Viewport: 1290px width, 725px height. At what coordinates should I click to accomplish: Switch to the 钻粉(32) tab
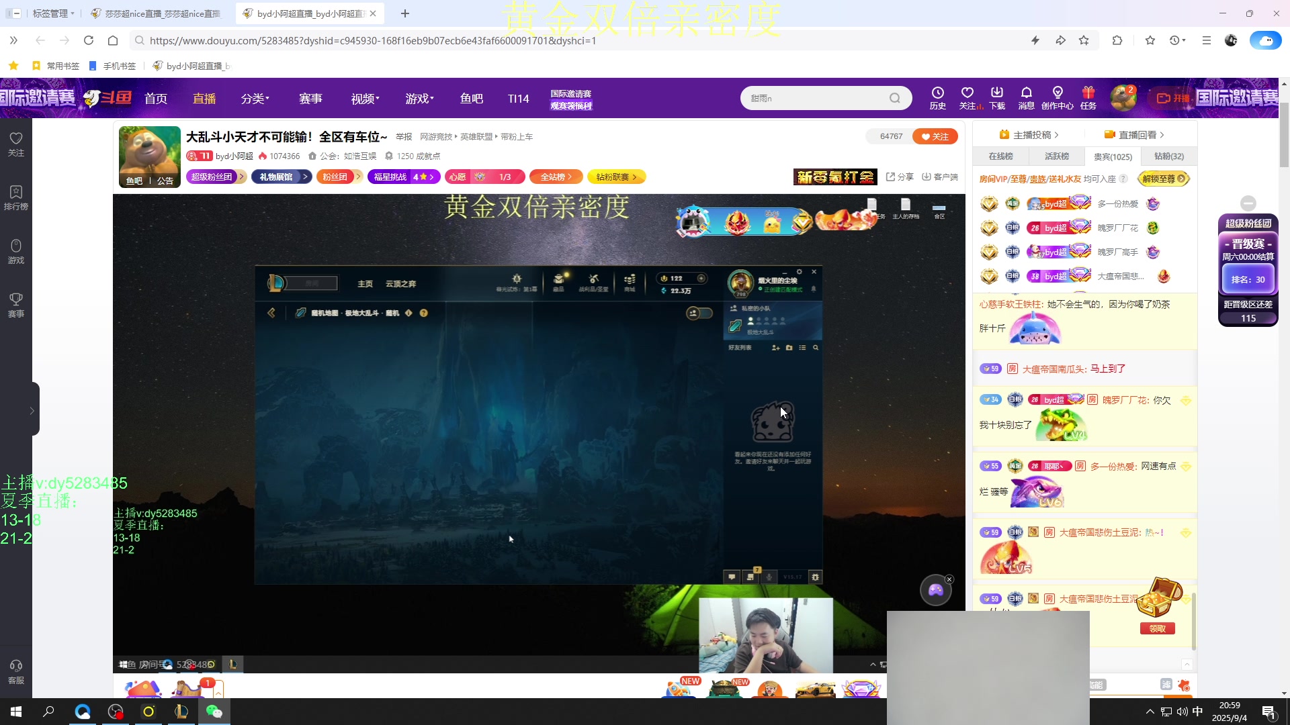point(1169,156)
